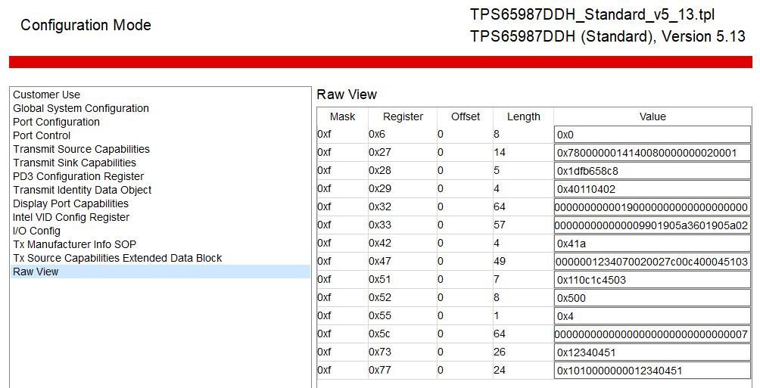
Task: Click length cell 49 in row 0x47
Action: pyautogui.click(x=523, y=262)
